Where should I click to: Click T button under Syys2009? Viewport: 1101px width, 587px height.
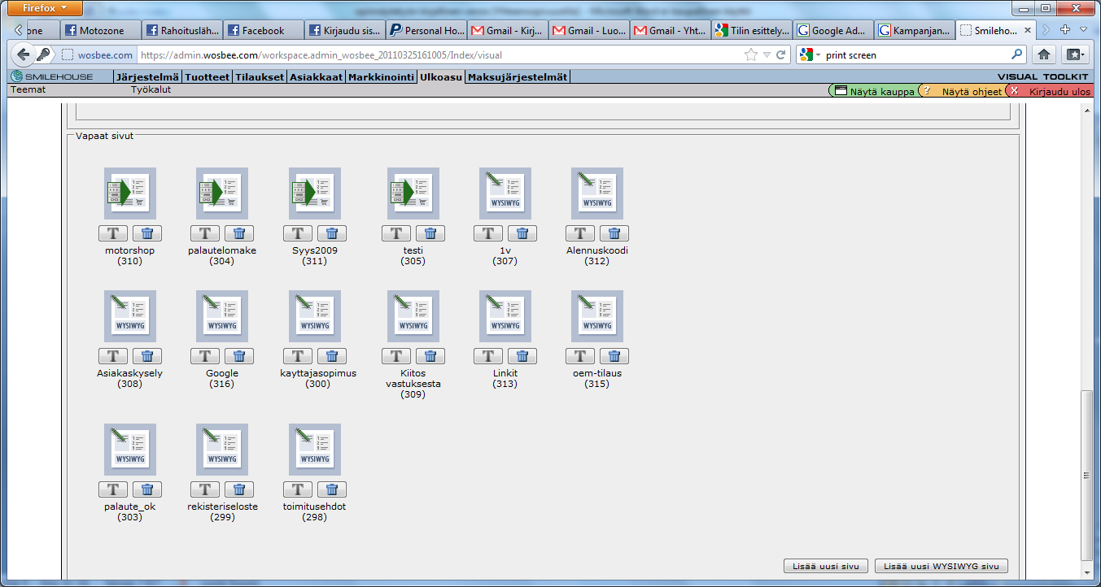[299, 234]
